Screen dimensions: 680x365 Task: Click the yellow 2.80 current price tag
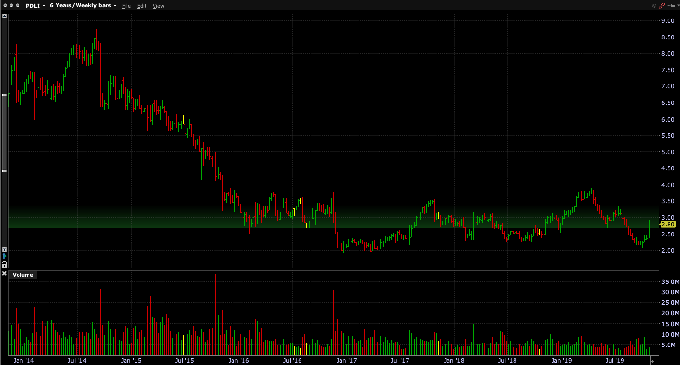(668, 224)
